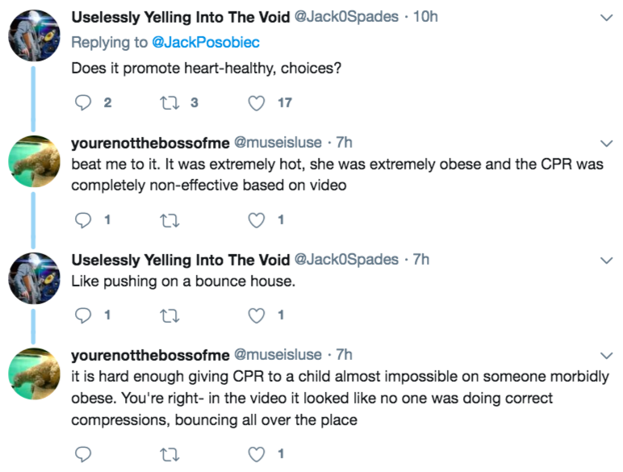Retweet the heart-healthy choices tweet
623x472 pixels.
pos(169,102)
